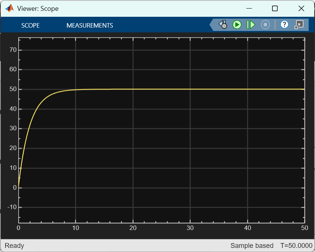Run the simulation with green play button

[237, 25]
